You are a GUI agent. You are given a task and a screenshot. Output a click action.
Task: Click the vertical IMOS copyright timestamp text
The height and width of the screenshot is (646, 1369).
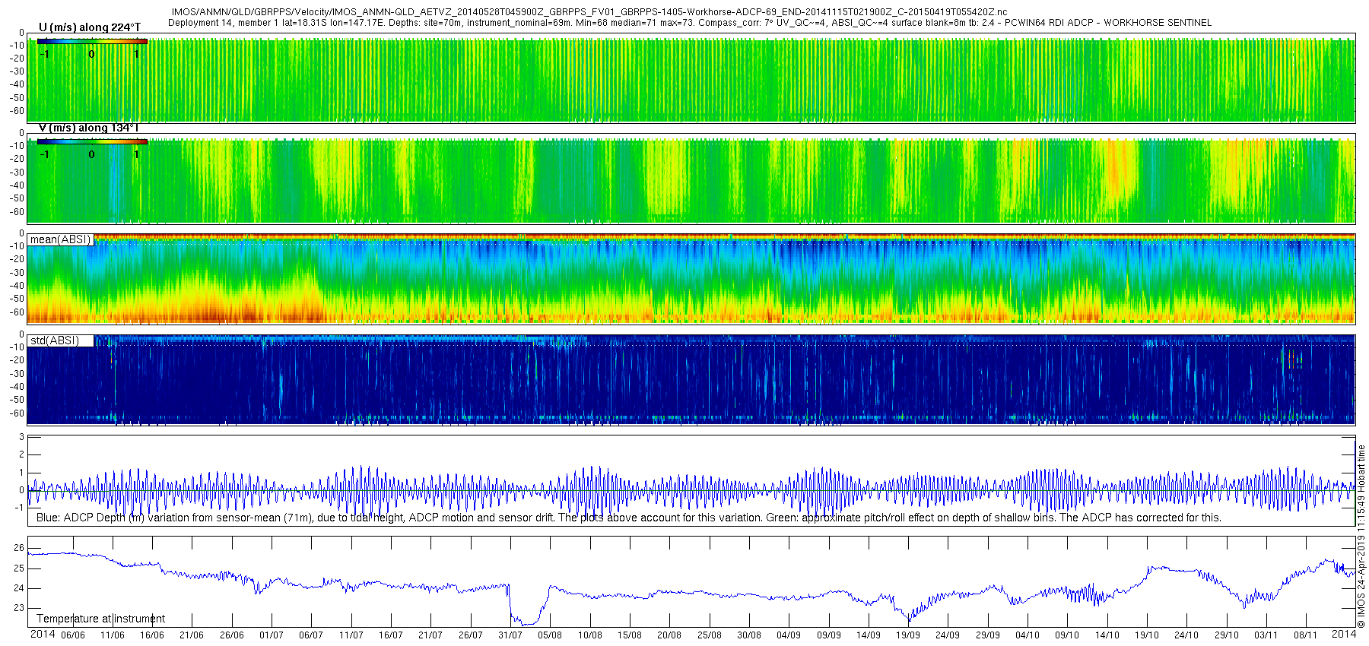tap(1361, 537)
